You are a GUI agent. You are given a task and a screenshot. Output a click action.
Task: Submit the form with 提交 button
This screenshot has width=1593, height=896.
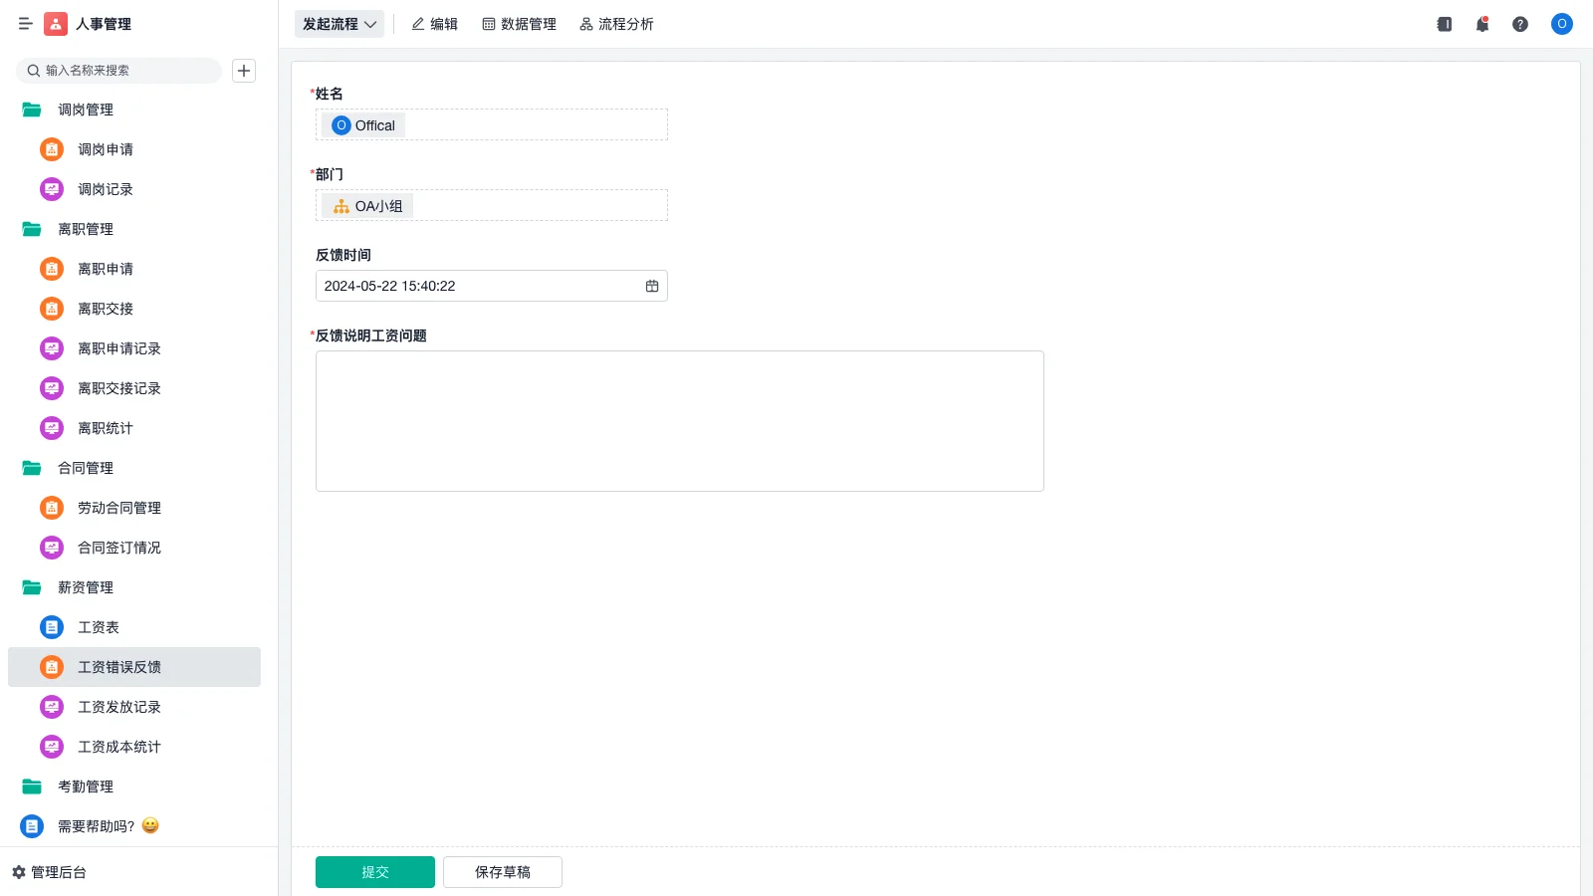[x=375, y=872]
